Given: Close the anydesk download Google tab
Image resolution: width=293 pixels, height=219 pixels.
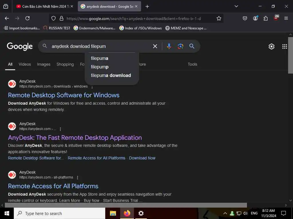Looking at the screenshot, I should 136,6.
